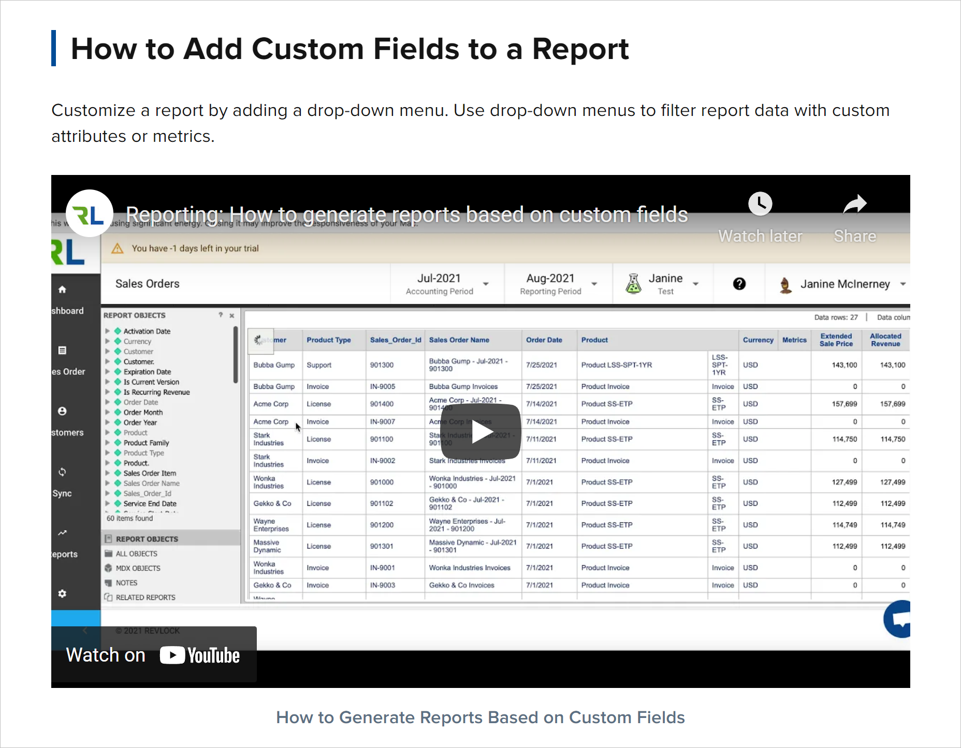The width and height of the screenshot is (961, 748).
Task: Click the help question mark icon in the video
Action: point(739,284)
